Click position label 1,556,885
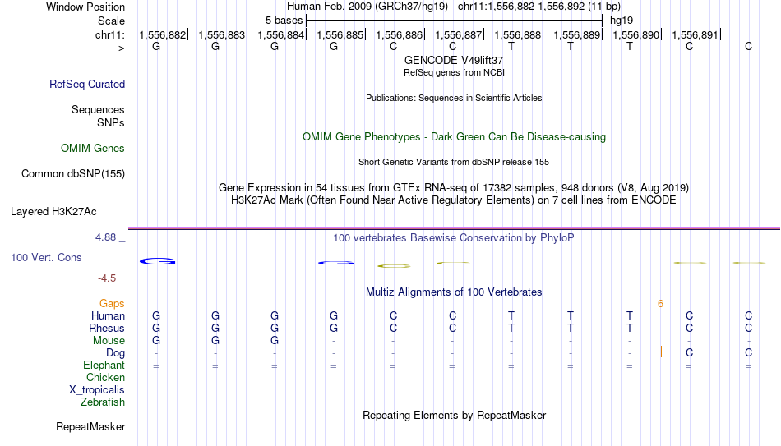Screen dimensions: 781x446 point(340,34)
